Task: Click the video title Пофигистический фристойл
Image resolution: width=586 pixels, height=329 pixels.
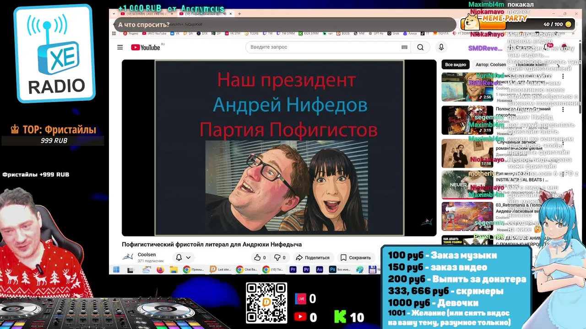Action: 212,244
